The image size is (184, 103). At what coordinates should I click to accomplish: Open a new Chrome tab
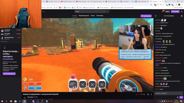(x=166, y=1)
